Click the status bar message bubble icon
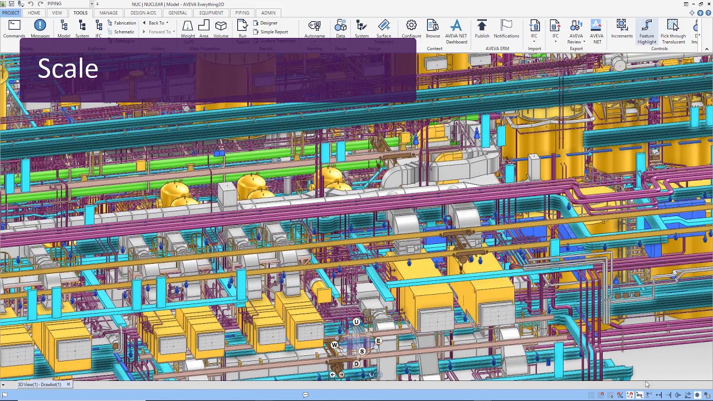Image resolution: width=713 pixels, height=401 pixels. tap(305, 395)
